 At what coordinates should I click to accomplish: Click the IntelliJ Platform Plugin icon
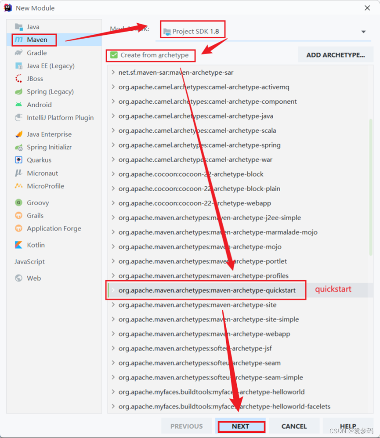point(19,118)
